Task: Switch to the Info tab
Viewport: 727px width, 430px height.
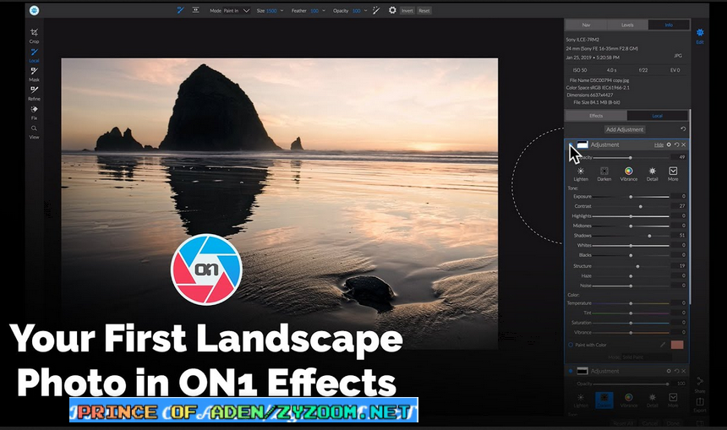Action: tap(669, 25)
